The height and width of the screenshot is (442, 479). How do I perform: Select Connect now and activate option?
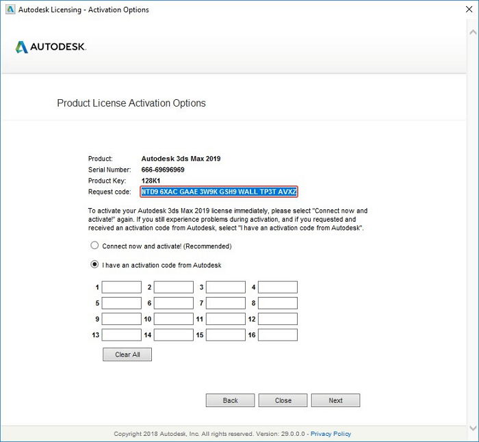(x=94, y=246)
